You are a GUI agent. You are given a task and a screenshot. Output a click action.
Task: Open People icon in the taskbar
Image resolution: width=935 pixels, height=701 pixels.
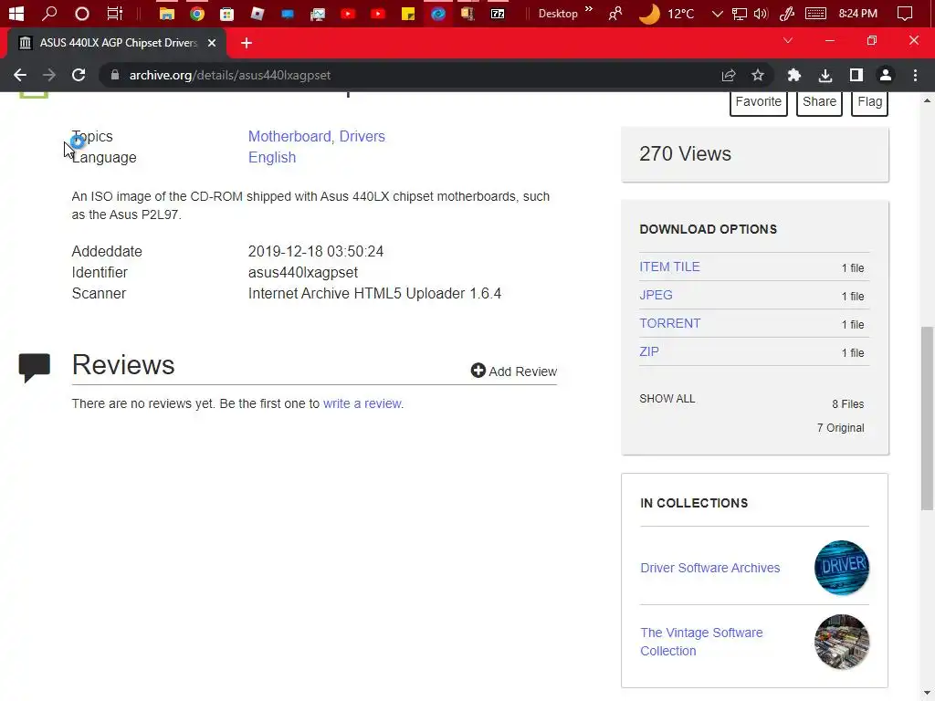615,13
